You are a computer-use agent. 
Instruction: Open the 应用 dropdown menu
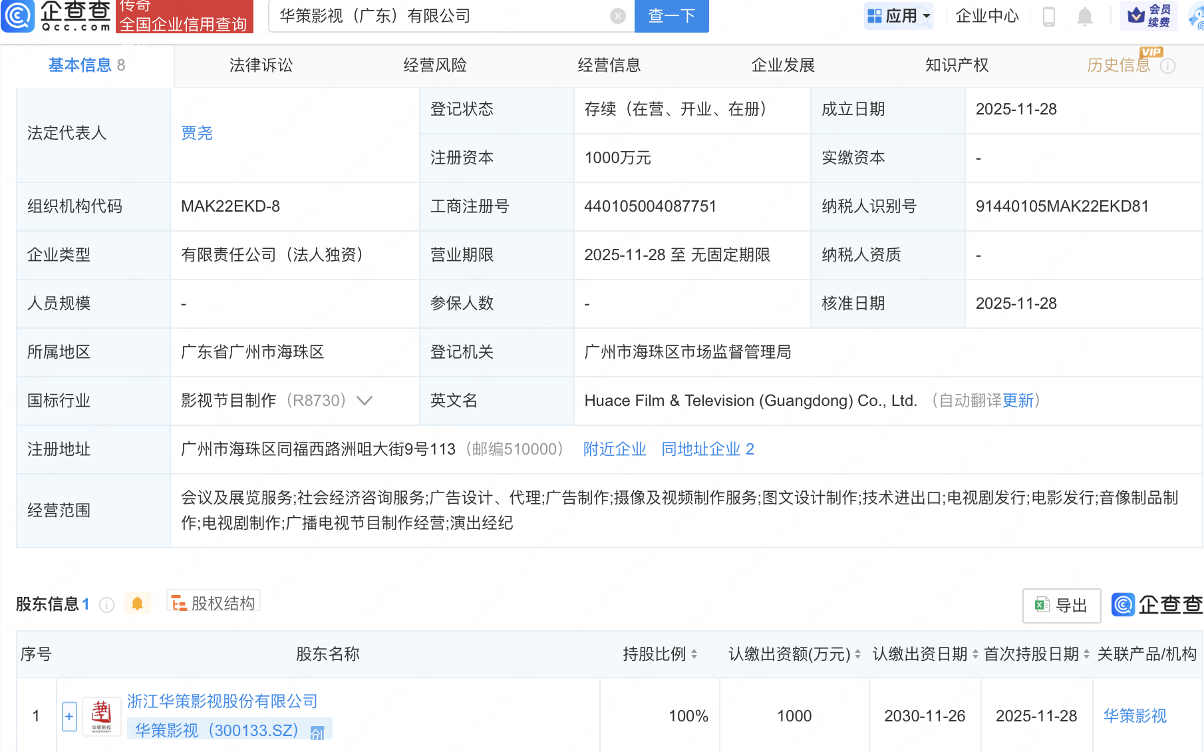899,16
